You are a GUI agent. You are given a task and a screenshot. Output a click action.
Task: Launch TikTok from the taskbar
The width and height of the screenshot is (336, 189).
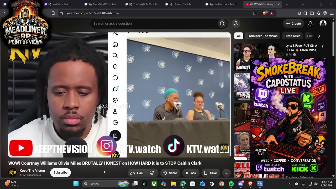(x=144, y=184)
